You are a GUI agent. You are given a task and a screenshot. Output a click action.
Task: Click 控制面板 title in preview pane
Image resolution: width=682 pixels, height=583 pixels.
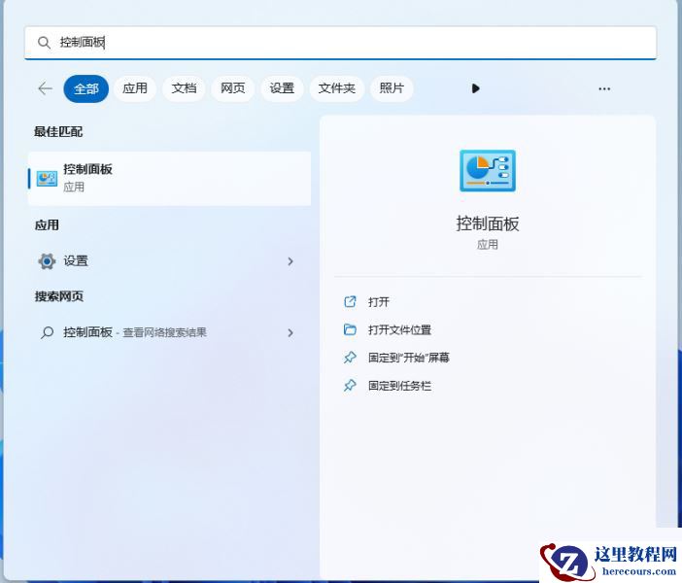(488, 223)
